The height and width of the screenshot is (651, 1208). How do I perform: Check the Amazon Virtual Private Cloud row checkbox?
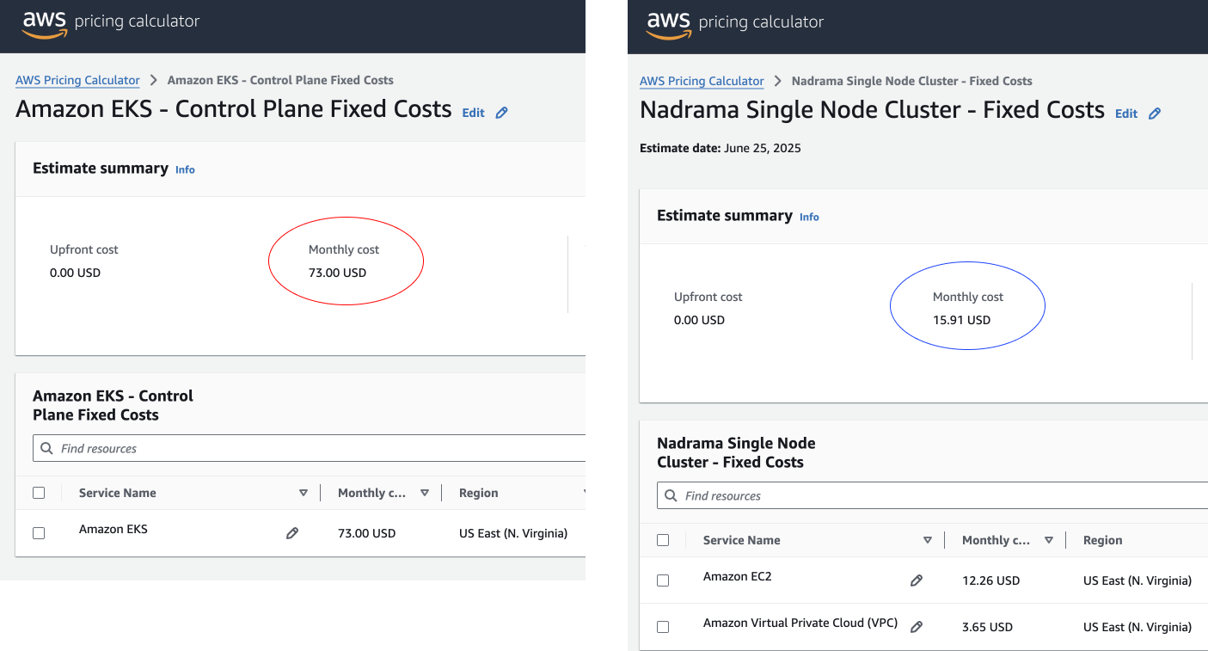663,627
